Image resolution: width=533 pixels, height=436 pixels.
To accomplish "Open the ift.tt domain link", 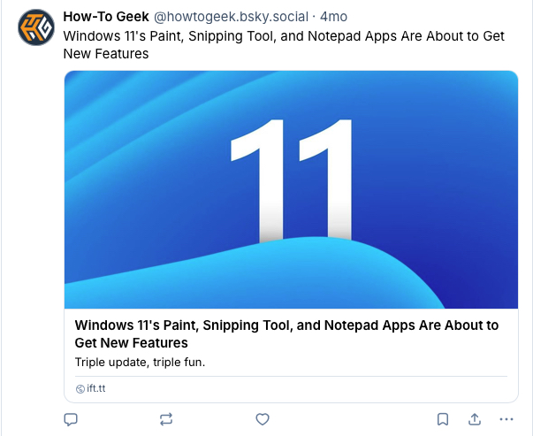I will pyautogui.click(x=96, y=388).
